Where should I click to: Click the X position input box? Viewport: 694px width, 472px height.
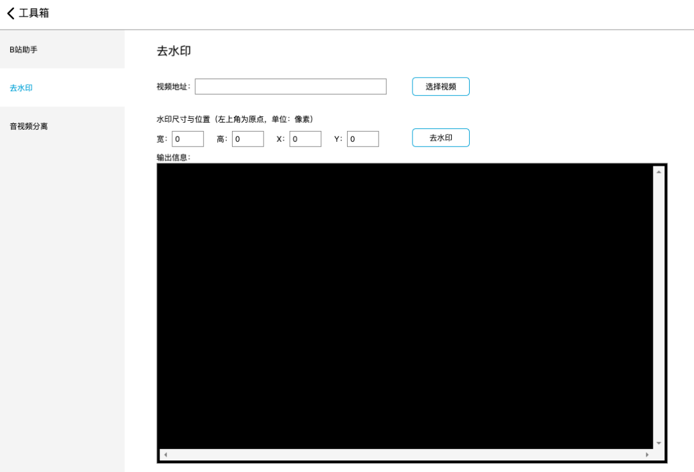click(x=305, y=139)
